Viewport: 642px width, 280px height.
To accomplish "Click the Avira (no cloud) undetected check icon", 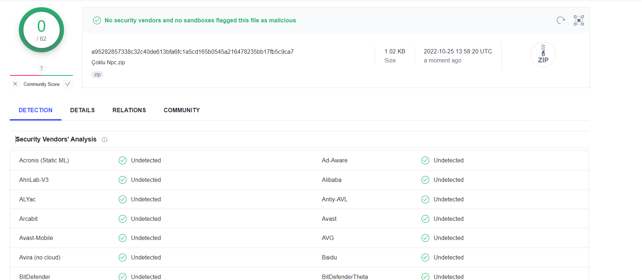I will pyautogui.click(x=123, y=257).
